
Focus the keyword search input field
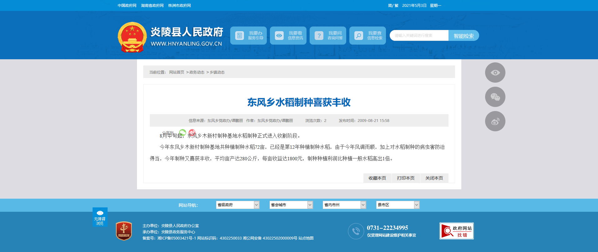(419, 36)
